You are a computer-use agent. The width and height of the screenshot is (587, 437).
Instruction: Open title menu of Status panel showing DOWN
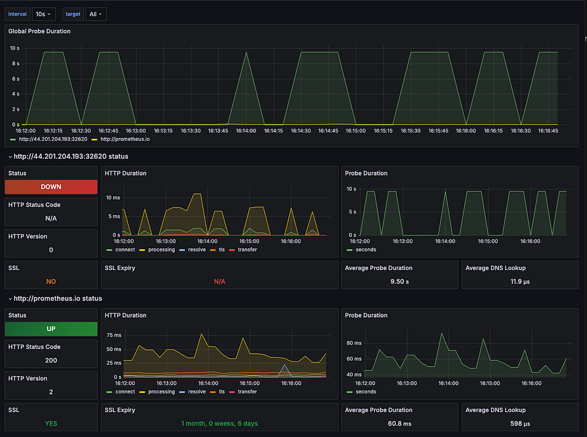pos(17,173)
